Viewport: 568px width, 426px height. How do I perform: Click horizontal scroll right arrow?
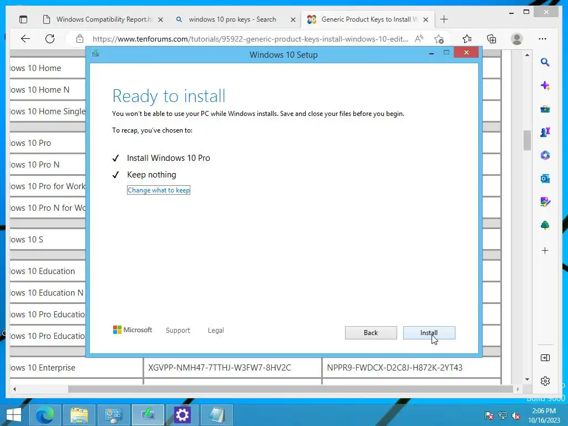click(518, 389)
